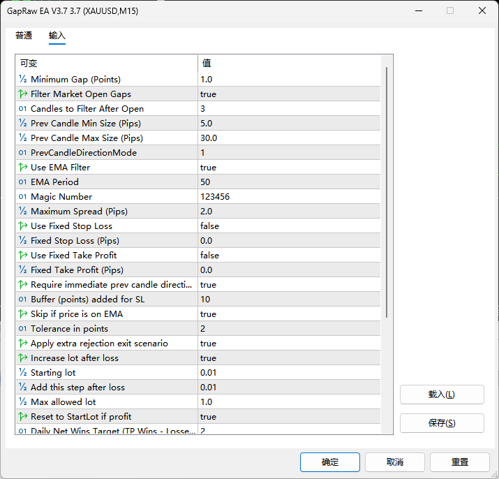Image resolution: width=499 pixels, height=479 pixels.
Task: Edit the Max allowed lot value field
Action: pos(289,402)
